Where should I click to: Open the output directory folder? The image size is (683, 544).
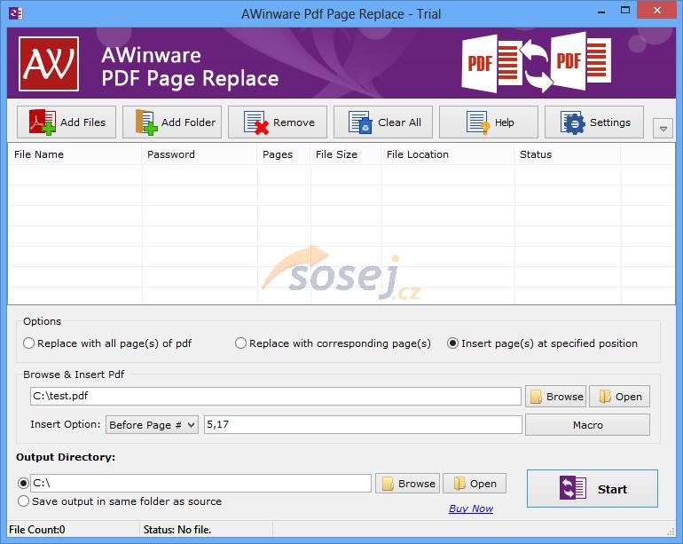click(x=475, y=484)
